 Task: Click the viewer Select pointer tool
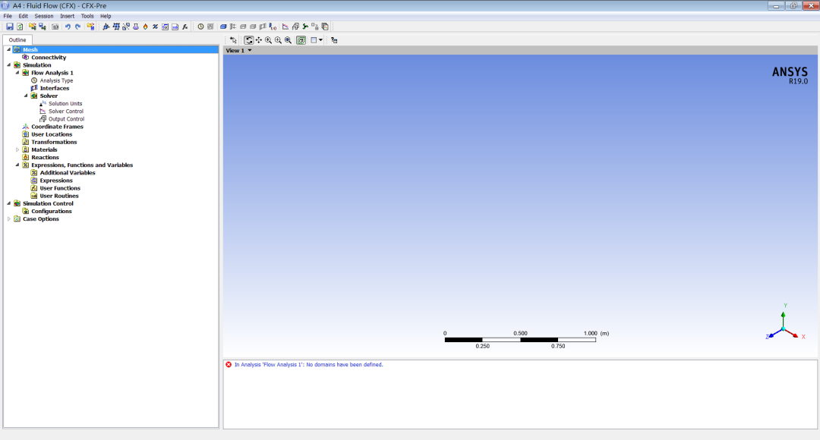(233, 40)
